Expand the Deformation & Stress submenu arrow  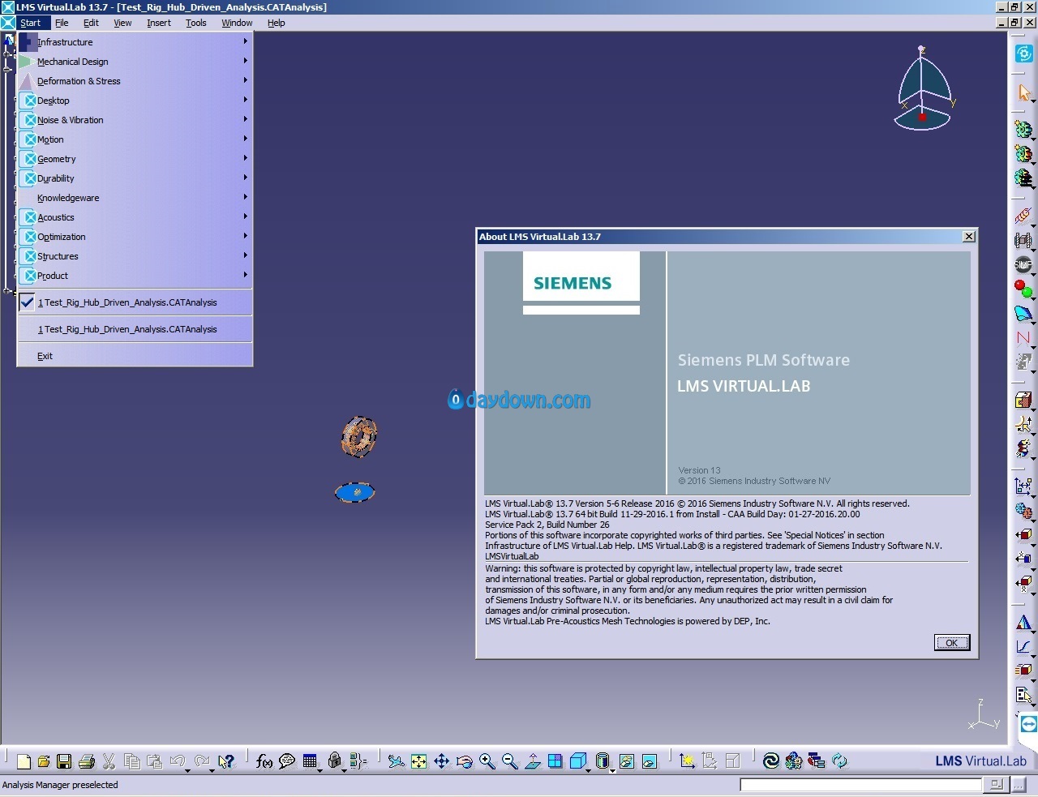(245, 79)
